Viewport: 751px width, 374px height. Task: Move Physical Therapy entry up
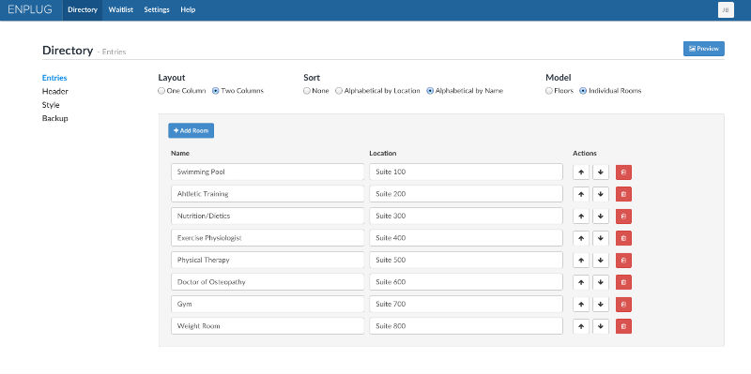581,261
